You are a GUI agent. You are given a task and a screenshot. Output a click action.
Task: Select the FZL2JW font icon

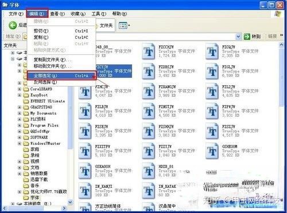[x=212, y=91]
